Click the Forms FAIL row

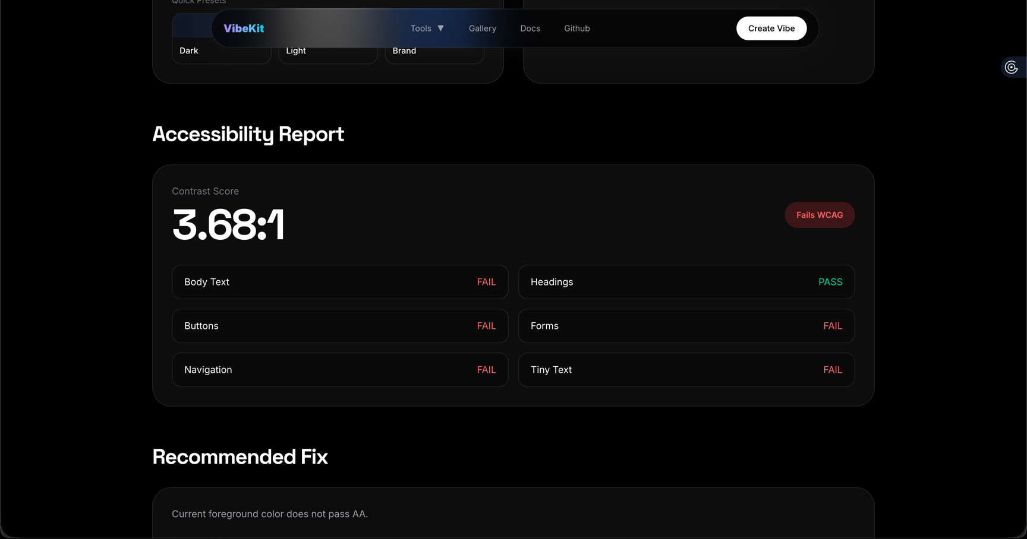coord(686,326)
